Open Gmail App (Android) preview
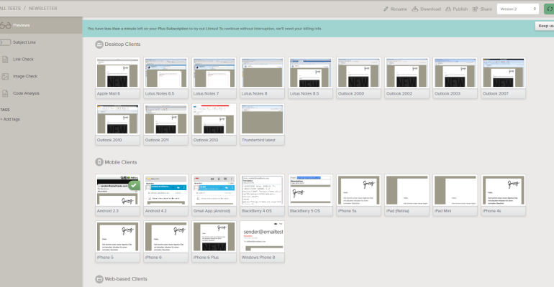The width and height of the screenshot is (554, 287). (x=214, y=194)
